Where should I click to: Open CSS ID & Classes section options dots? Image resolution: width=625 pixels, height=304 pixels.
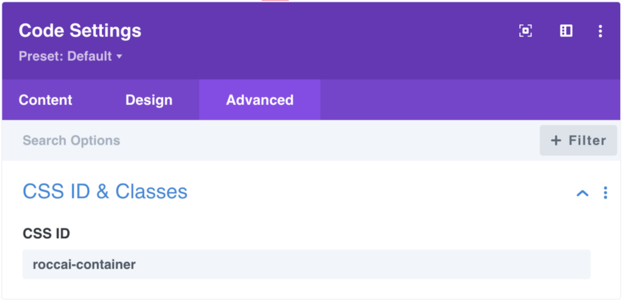[605, 193]
